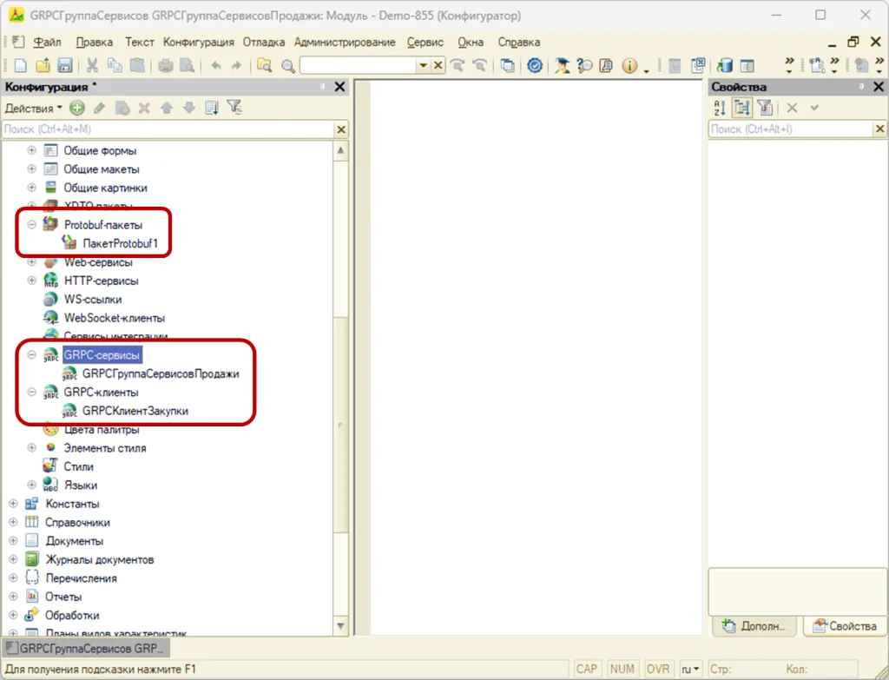The width and height of the screenshot is (889, 680).
Task: Toggle pin on Configuration panel header
Action: 322,87
